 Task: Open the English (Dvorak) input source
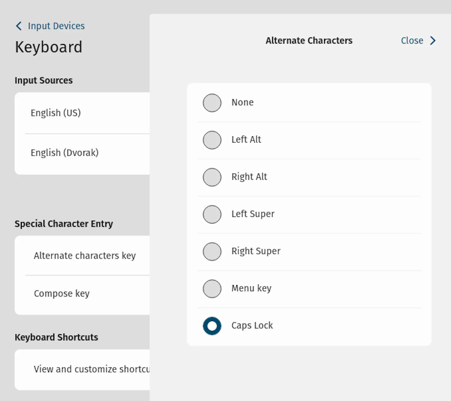[65, 153]
